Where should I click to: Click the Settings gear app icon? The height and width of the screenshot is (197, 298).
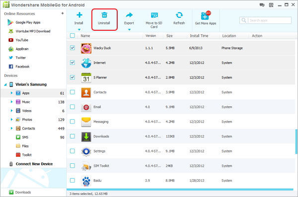coord(86,151)
